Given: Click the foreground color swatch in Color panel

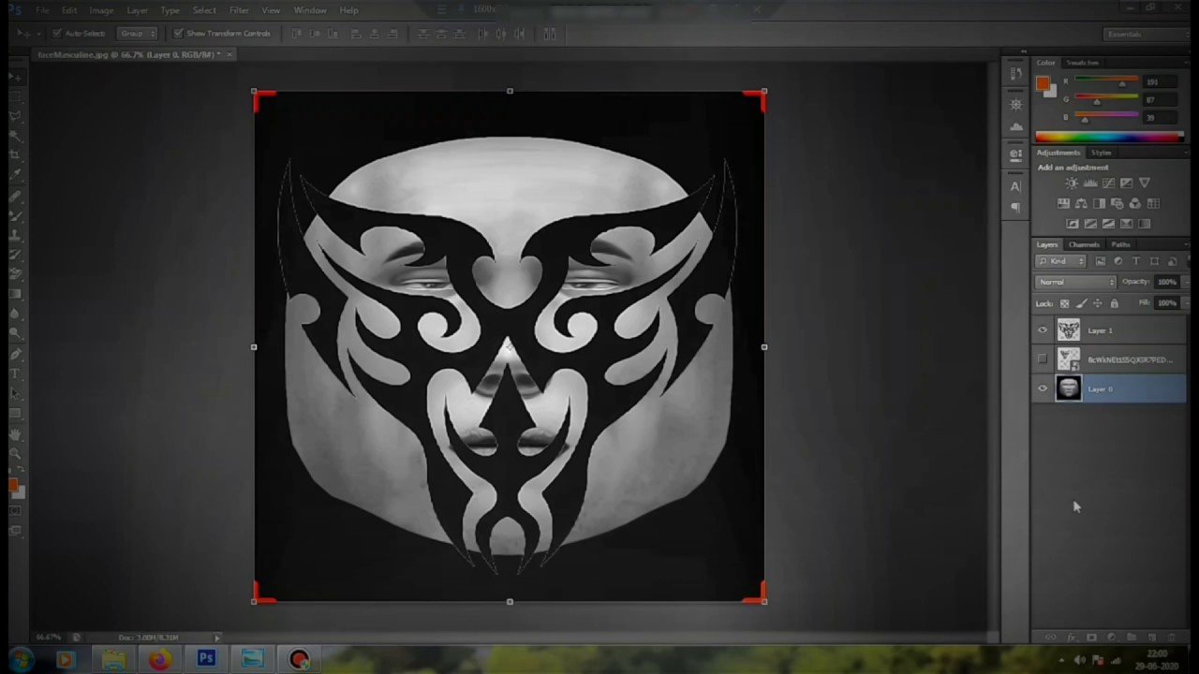Looking at the screenshot, I should [x=1042, y=83].
